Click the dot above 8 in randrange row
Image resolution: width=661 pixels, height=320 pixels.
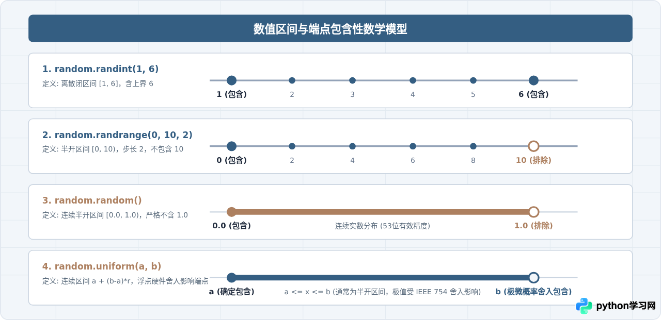(473, 146)
